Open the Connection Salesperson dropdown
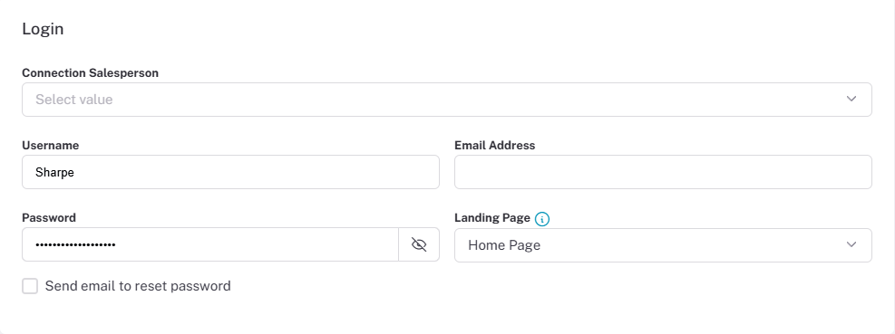Viewport: 895px width, 334px height. click(x=447, y=100)
